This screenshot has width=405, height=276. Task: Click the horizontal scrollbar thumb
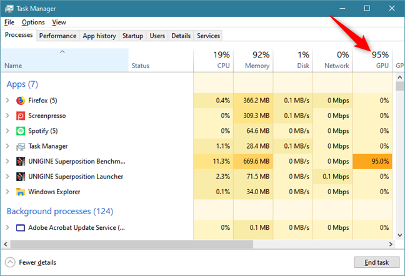[x=132, y=244]
